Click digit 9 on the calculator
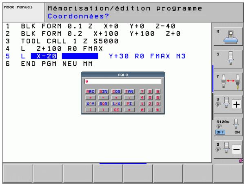The image size is (244, 184). click(157, 91)
